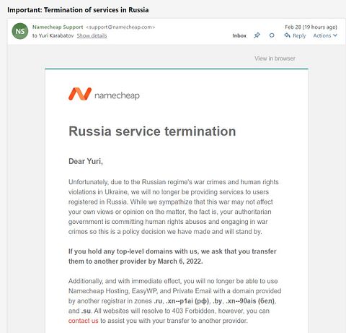Click the Namecheap Support sender name
Screen dimensions: 346x333
58,27
